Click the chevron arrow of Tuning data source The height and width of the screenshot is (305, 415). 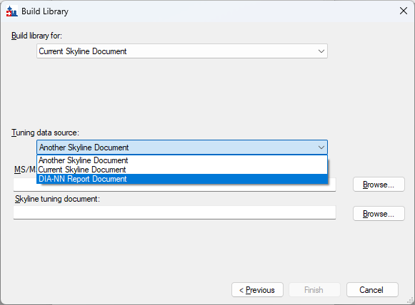321,148
